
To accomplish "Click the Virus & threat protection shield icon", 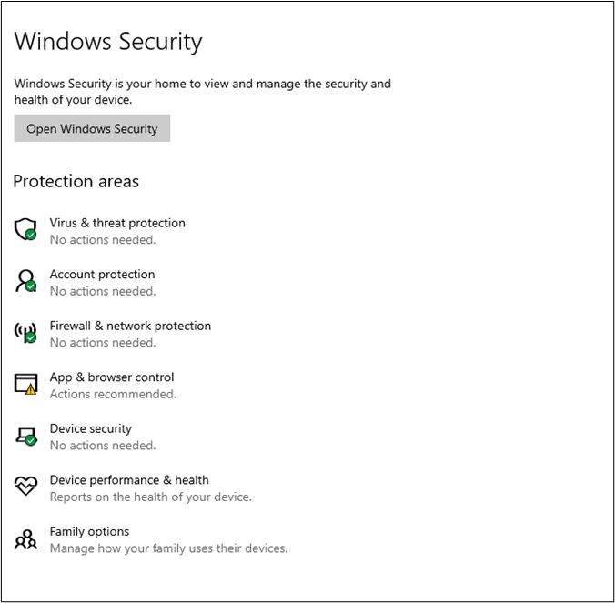I will pos(25,229).
